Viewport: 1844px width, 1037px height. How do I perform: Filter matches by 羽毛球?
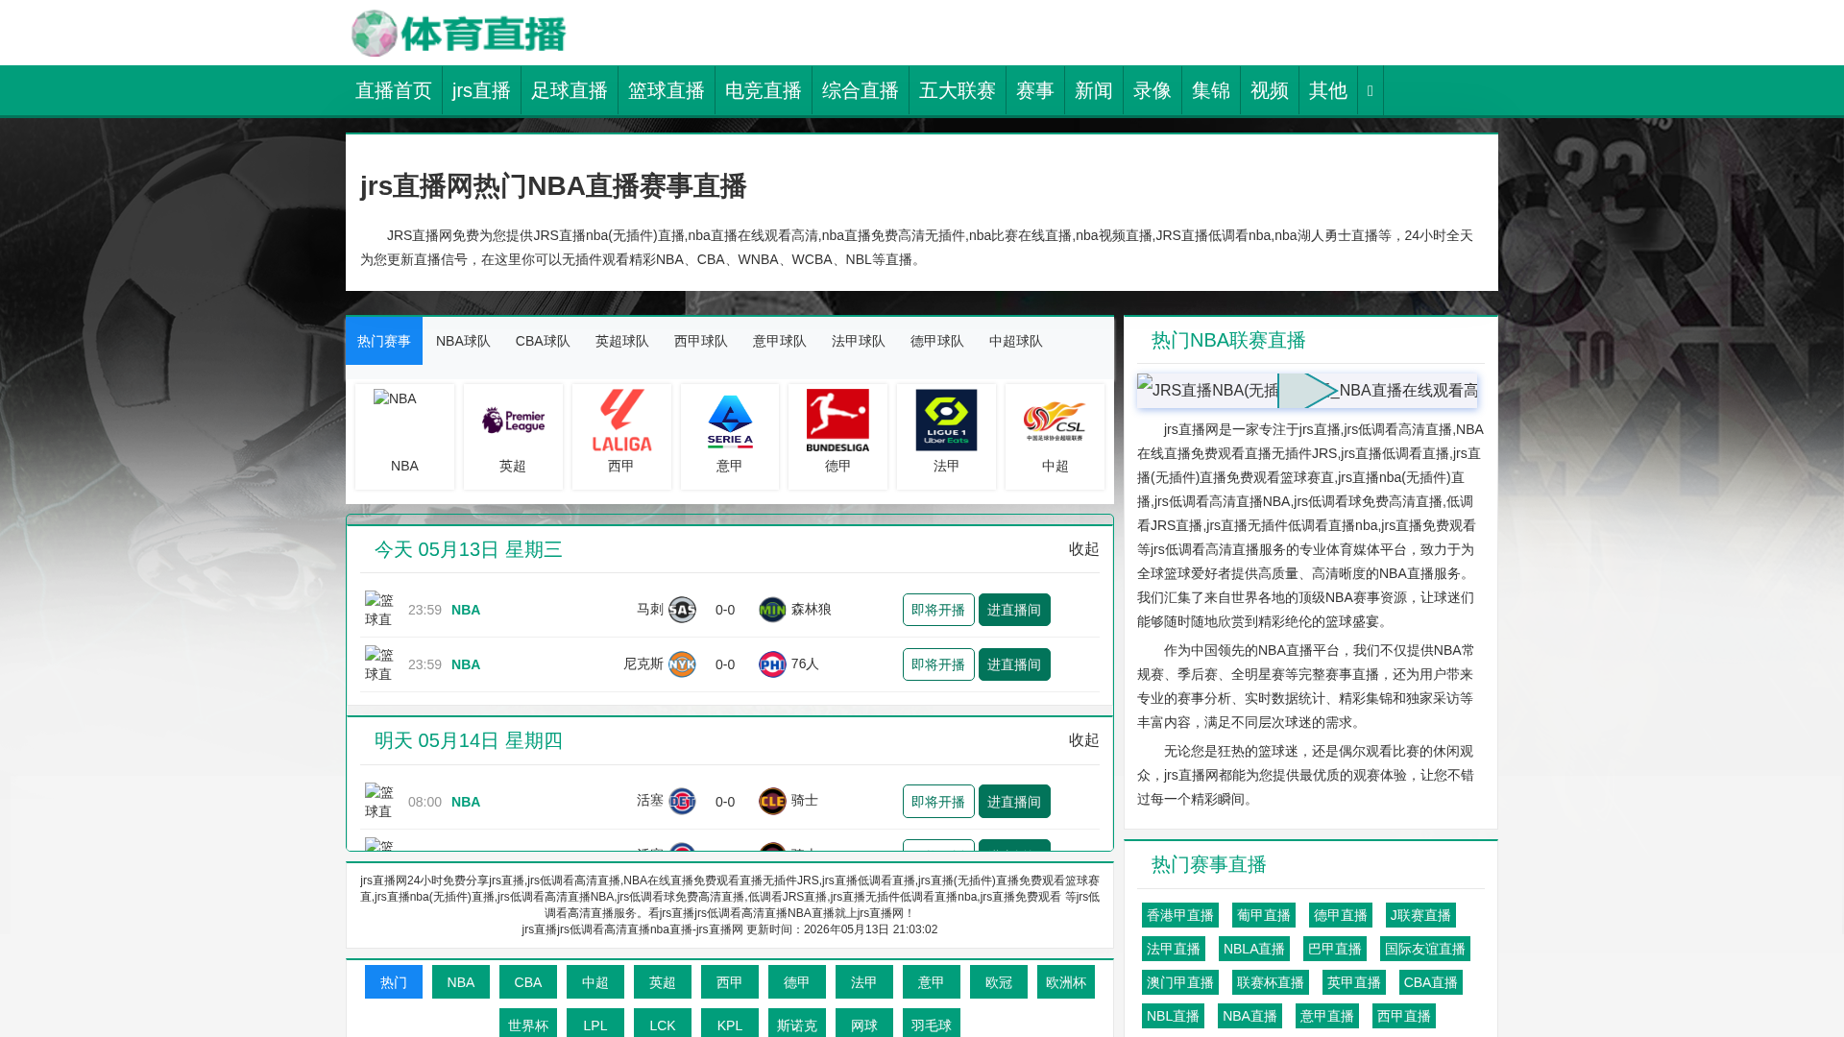tap(932, 1024)
